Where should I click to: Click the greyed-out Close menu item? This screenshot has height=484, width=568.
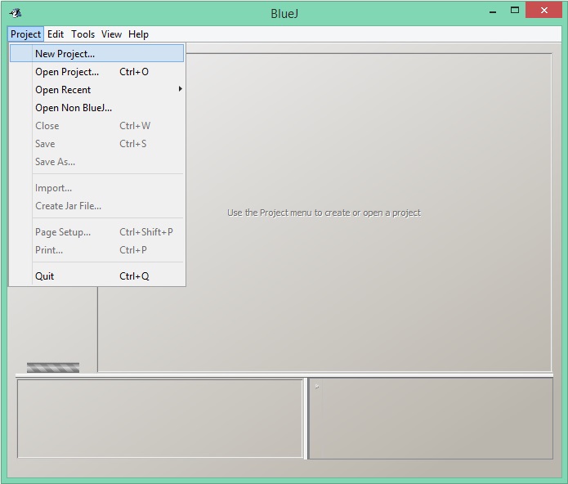tap(96, 126)
